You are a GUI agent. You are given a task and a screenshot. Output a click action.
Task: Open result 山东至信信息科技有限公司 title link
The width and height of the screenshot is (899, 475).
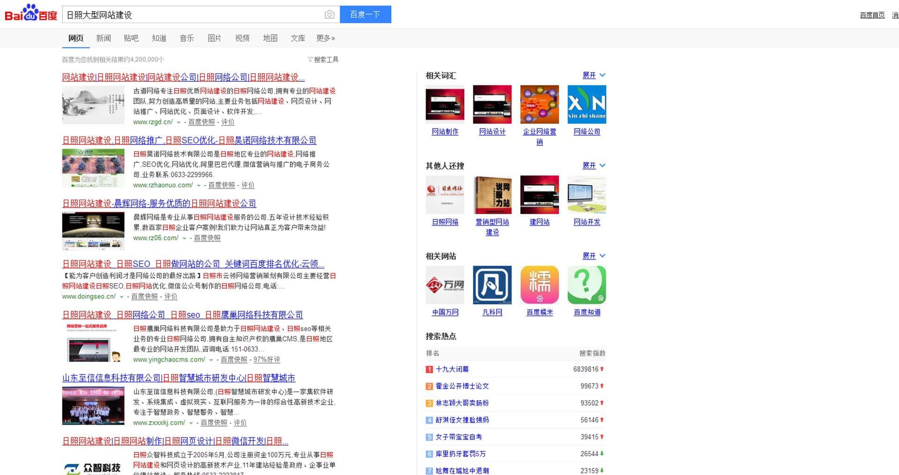coord(179,378)
